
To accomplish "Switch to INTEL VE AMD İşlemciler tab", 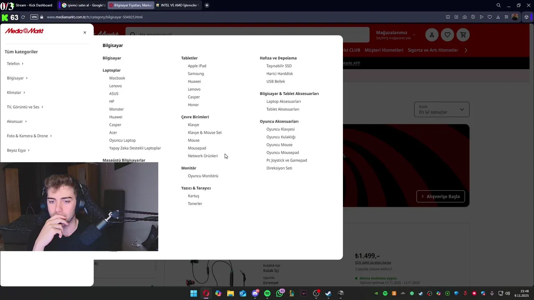I will click(x=178, y=5).
